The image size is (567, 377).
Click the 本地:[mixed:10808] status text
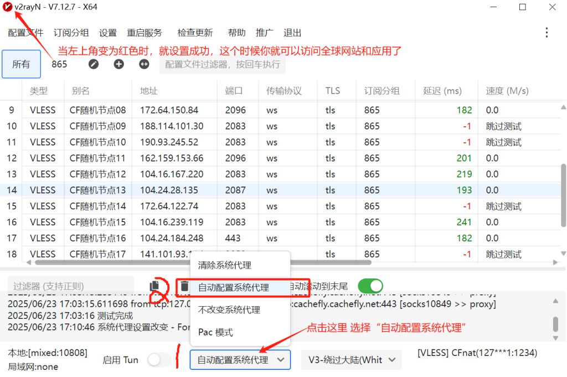[x=48, y=353]
